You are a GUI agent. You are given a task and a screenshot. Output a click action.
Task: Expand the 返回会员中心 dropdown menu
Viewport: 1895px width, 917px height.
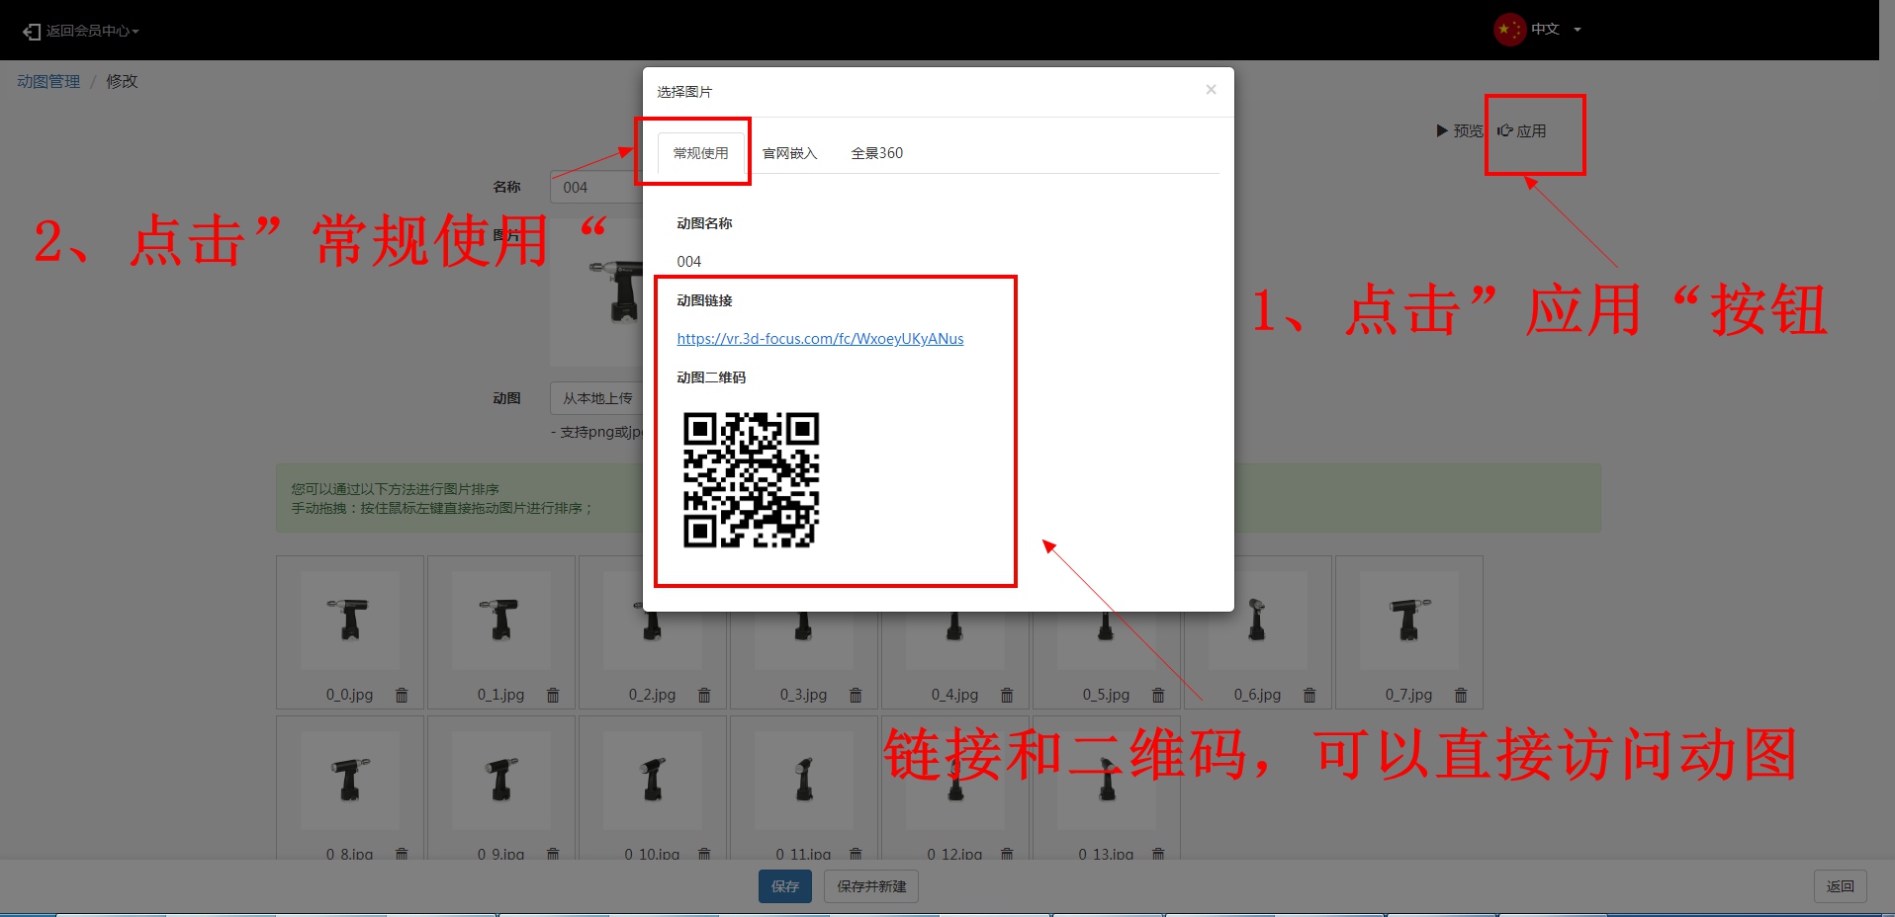[82, 32]
